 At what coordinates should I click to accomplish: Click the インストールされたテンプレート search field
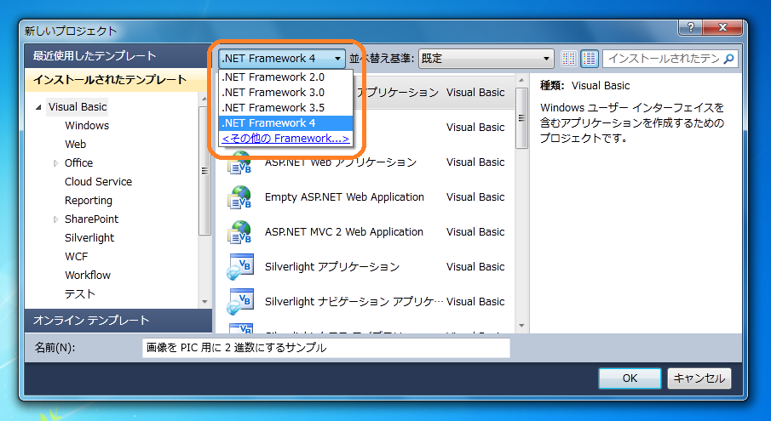coord(664,59)
